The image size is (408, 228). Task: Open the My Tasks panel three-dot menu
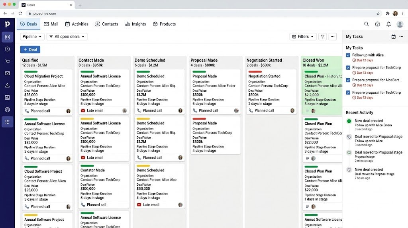click(x=401, y=37)
